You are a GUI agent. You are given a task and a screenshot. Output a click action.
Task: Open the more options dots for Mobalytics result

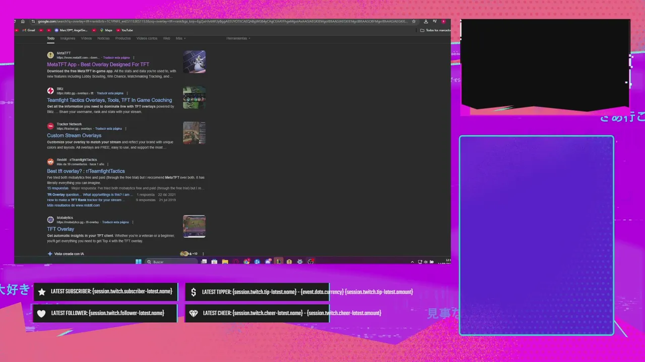click(x=133, y=222)
